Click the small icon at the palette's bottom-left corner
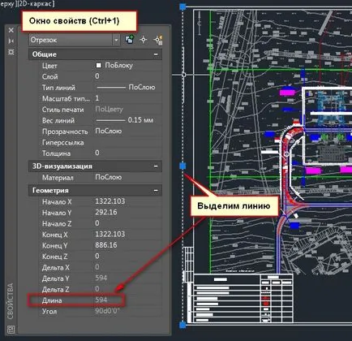352x341 pixels. pyautogui.click(x=11, y=329)
